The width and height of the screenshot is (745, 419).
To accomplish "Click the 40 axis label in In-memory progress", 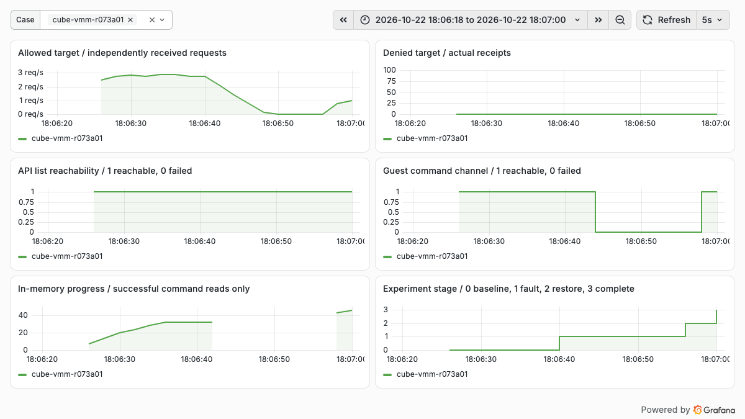I will (23, 315).
